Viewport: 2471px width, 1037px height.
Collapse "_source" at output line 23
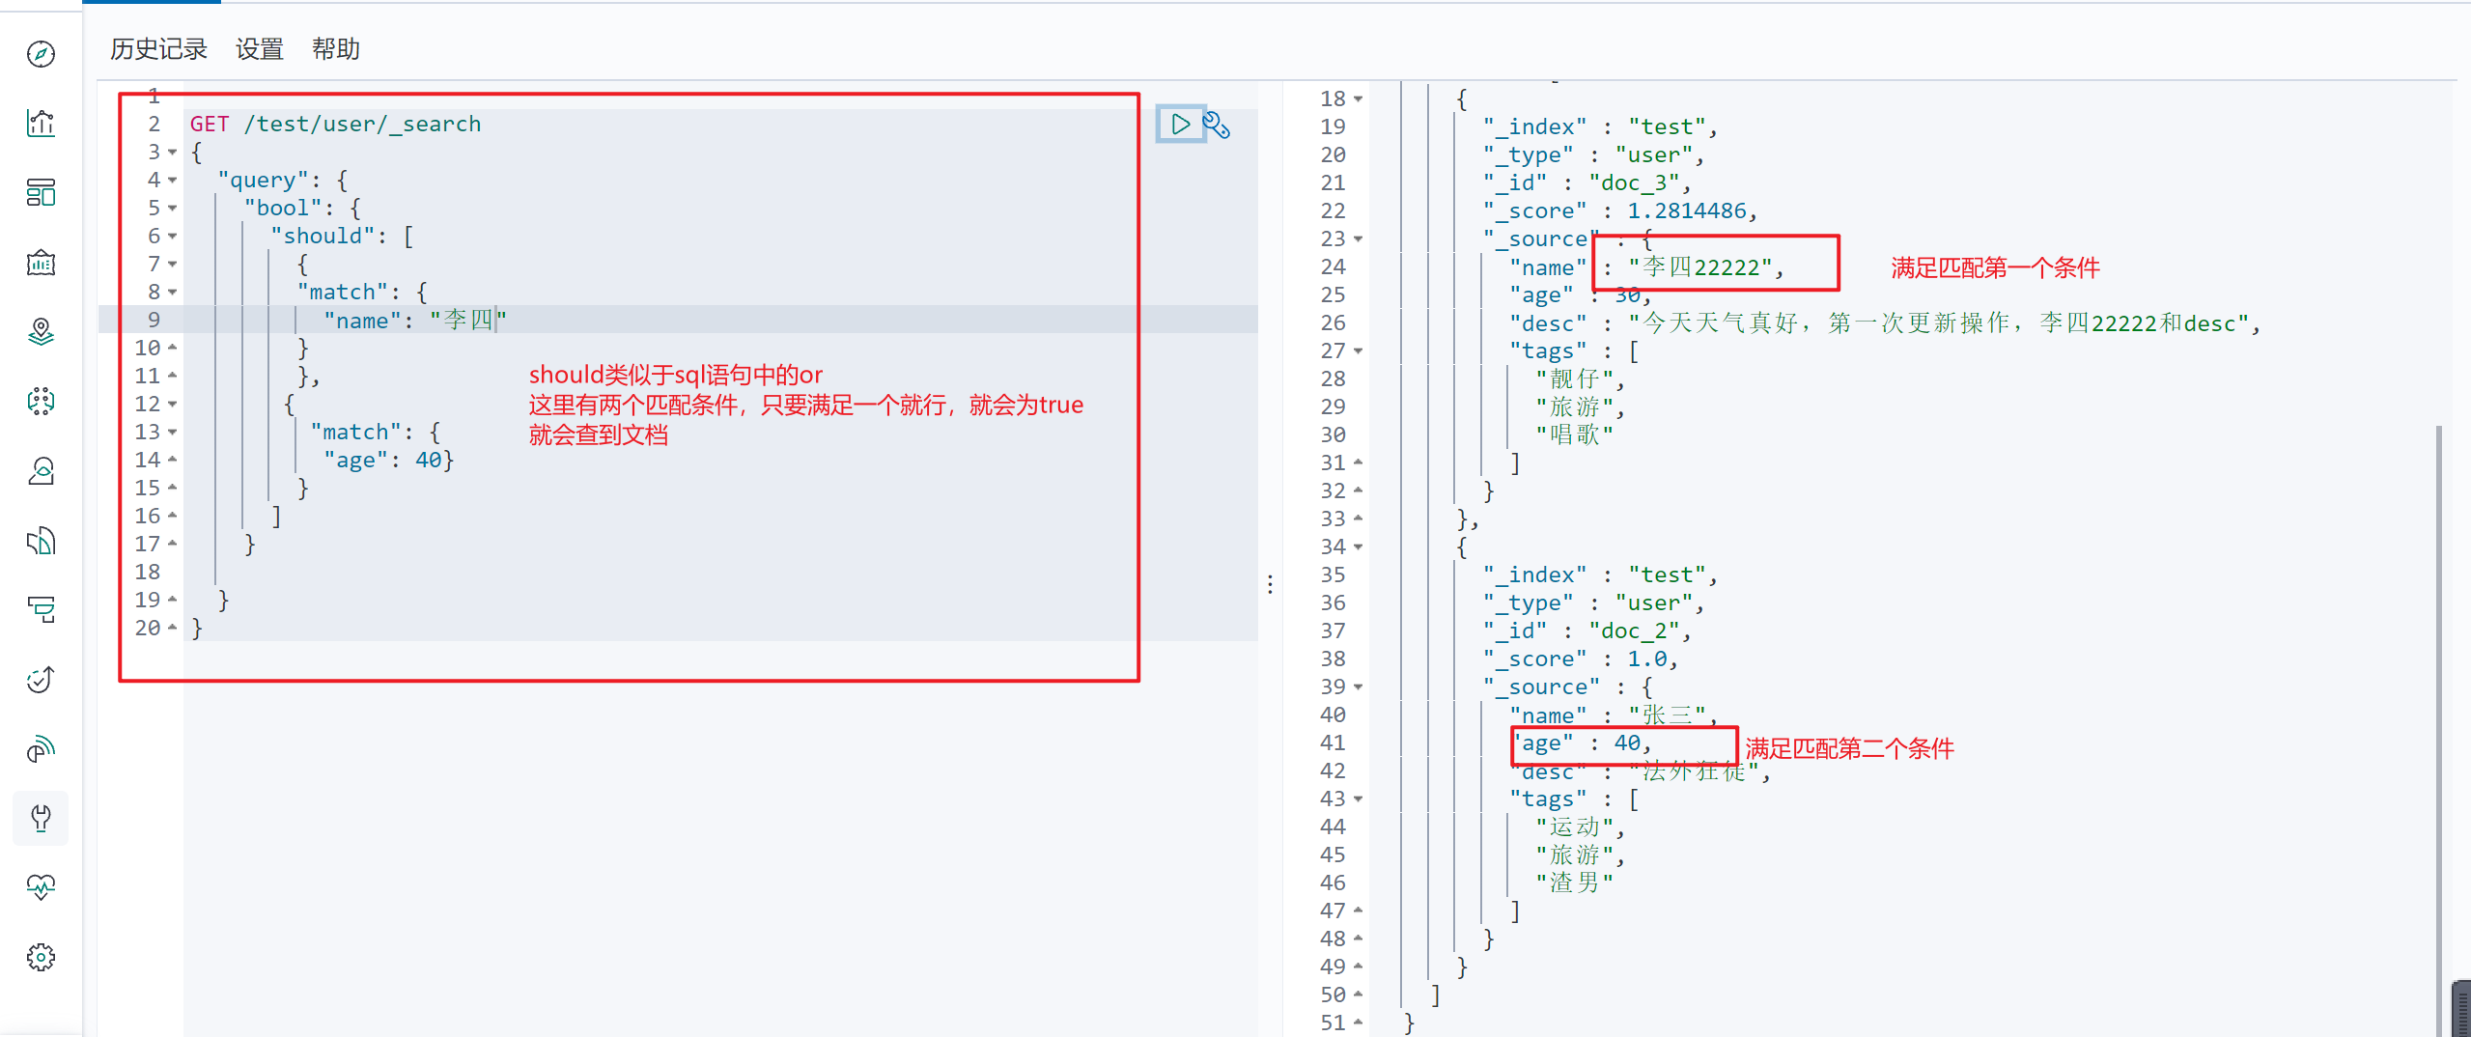(x=1359, y=239)
